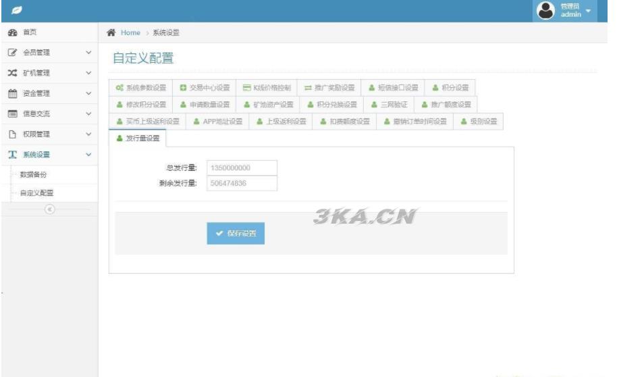Click the house icon in breadcrumb
This screenshot has width=644, height=377.
[111, 32]
